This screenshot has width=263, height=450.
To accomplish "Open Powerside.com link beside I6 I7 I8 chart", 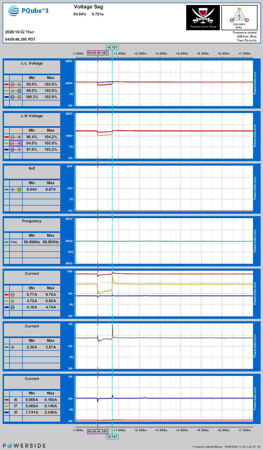I will click(255, 398).
